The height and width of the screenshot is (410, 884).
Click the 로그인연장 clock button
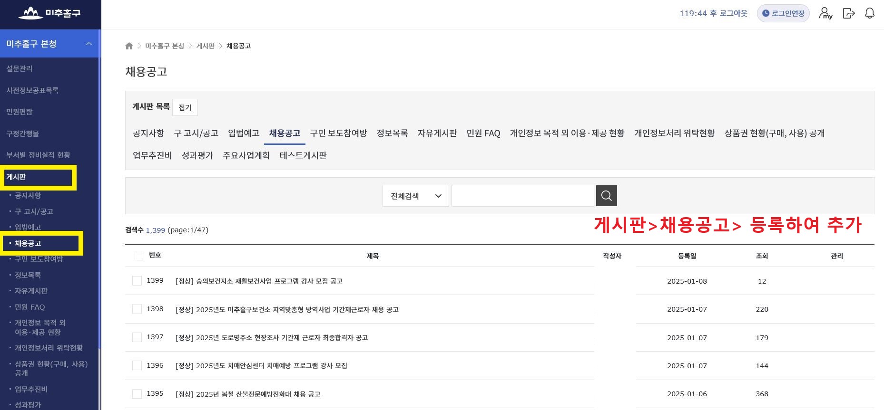pos(783,13)
